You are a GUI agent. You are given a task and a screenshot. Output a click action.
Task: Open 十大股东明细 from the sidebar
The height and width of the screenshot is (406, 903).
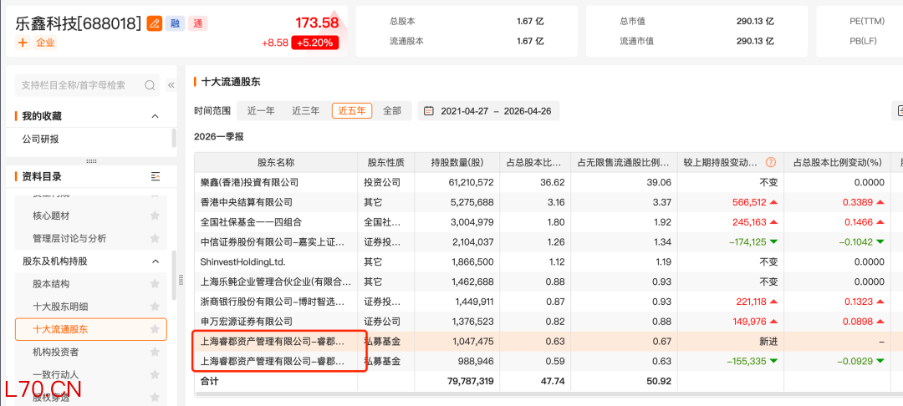(x=60, y=307)
